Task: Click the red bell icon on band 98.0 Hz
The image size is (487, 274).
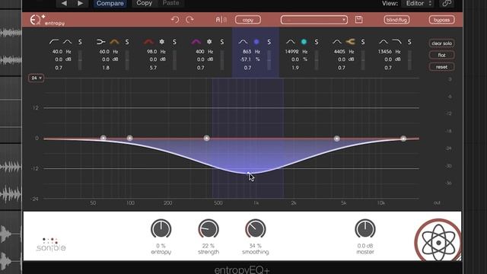Action: [149, 42]
